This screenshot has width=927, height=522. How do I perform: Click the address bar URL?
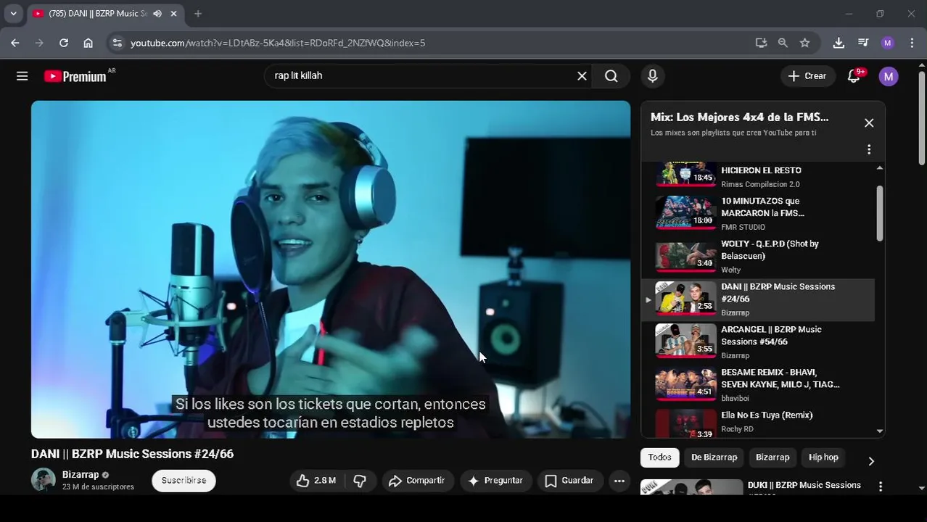(x=278, y=43)
